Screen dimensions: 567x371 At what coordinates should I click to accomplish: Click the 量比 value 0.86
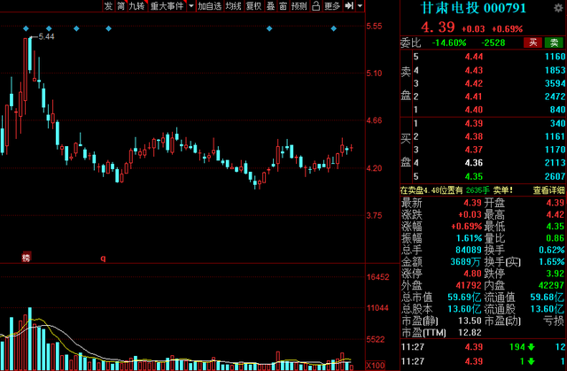(x=555, y=238)
